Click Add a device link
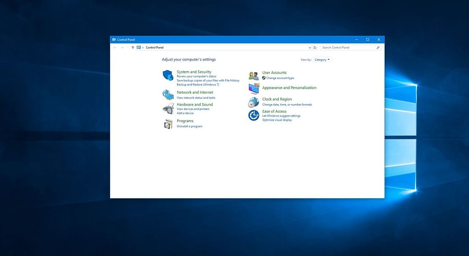The image size is (469, 256). click(x=185, y=113)
